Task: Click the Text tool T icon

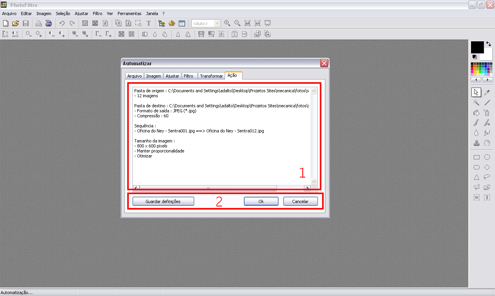Action: [148, 24]
